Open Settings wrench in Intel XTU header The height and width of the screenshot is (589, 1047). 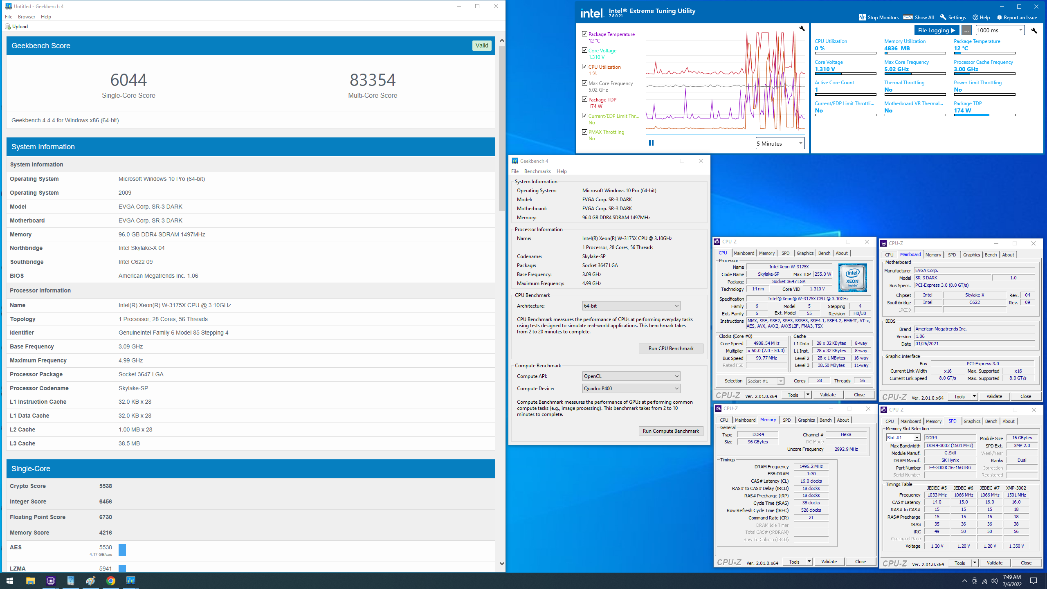[943, 18]
